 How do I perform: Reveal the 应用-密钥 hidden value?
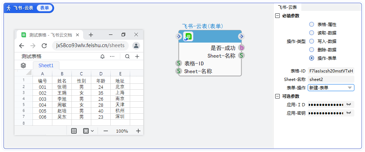(x=348, y=113)
